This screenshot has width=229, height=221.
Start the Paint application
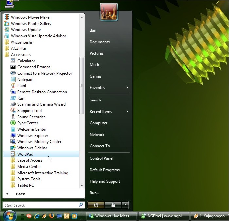[22, 86]
